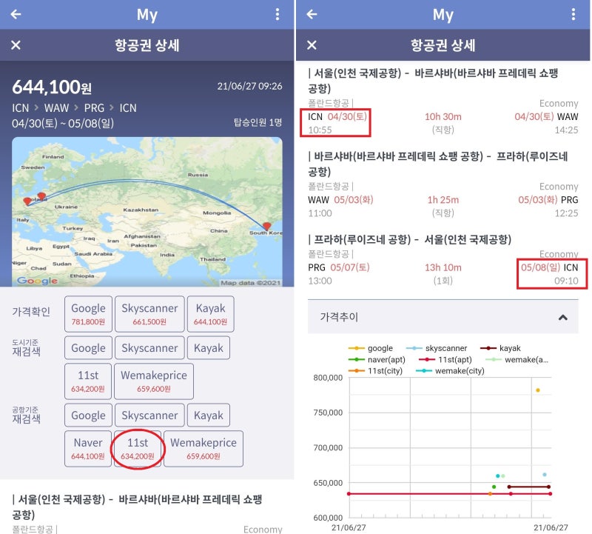This screenshot has width=592, height=534.
Task: Toggle the google series in chart legend
Action: tap(373, 348)
